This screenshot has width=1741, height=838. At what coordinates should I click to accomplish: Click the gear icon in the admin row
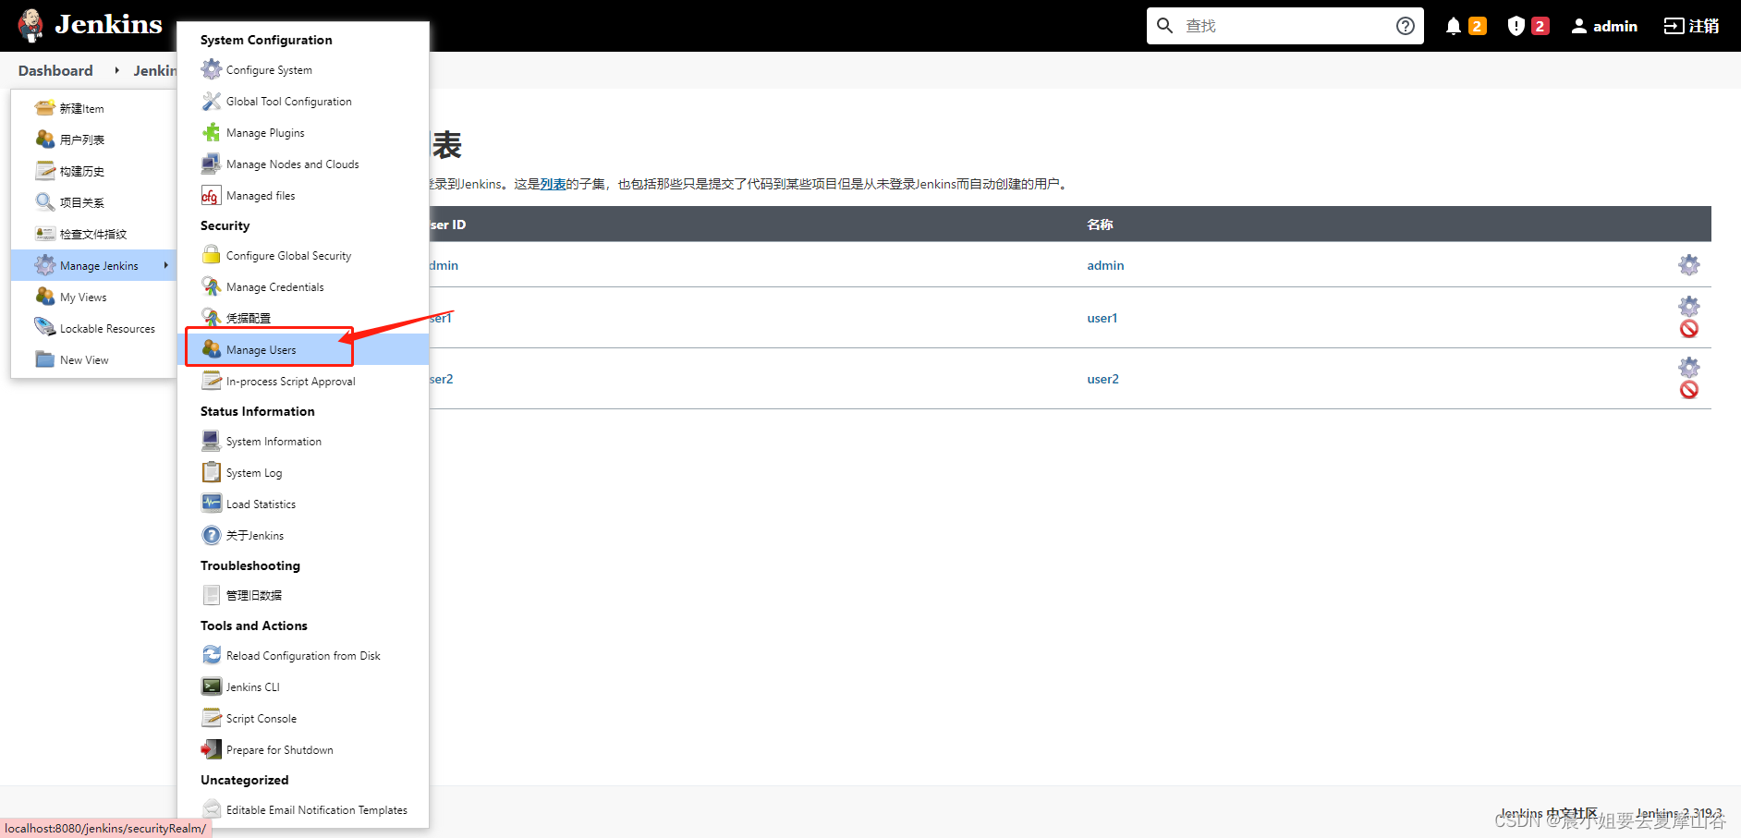click(1689, 265)
